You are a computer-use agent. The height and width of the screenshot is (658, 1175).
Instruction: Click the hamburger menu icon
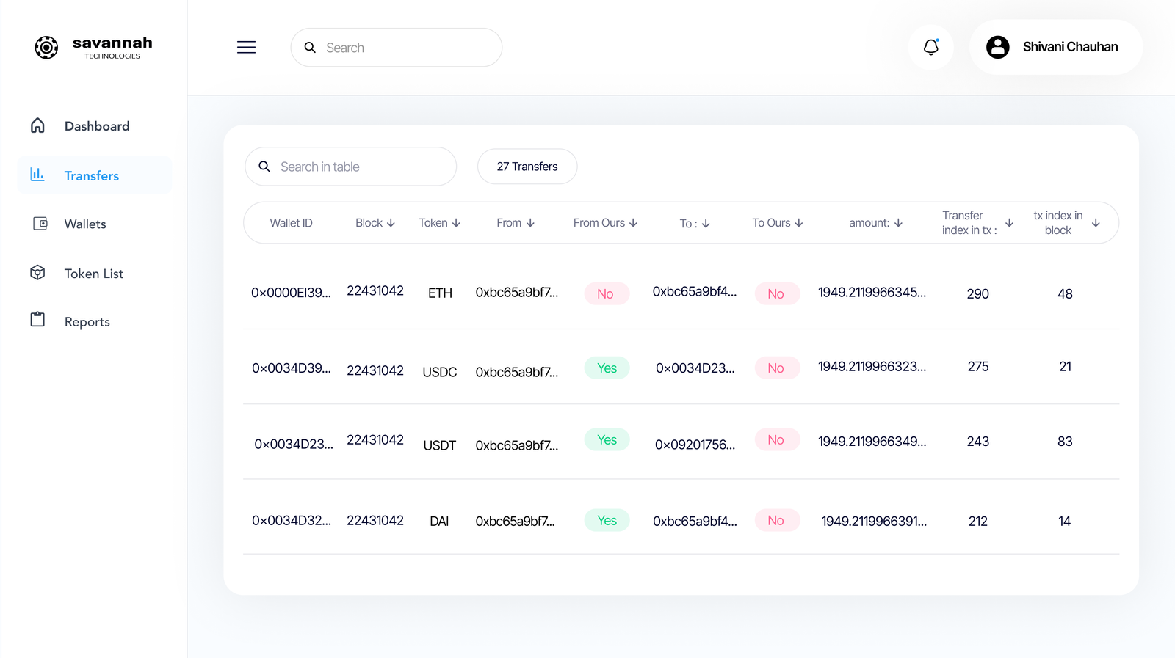tap(246, 48)
